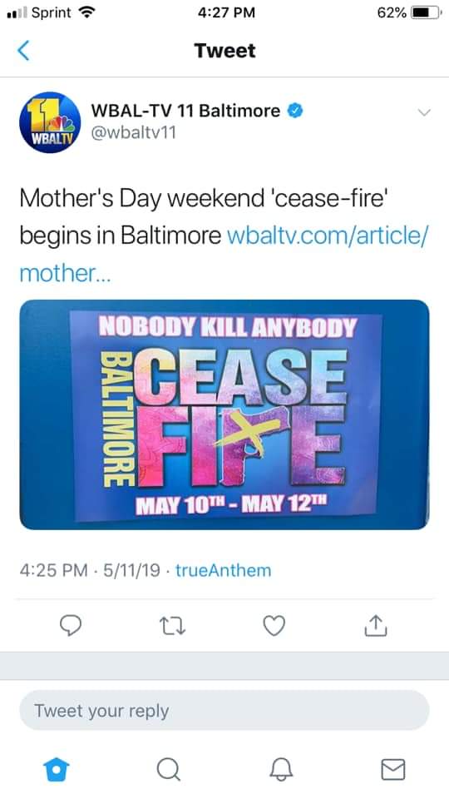This screenshot has height=799, width=449.
Task: Like the tweet with heart icon
Action: pyautogui.click(x=274, y=626)
